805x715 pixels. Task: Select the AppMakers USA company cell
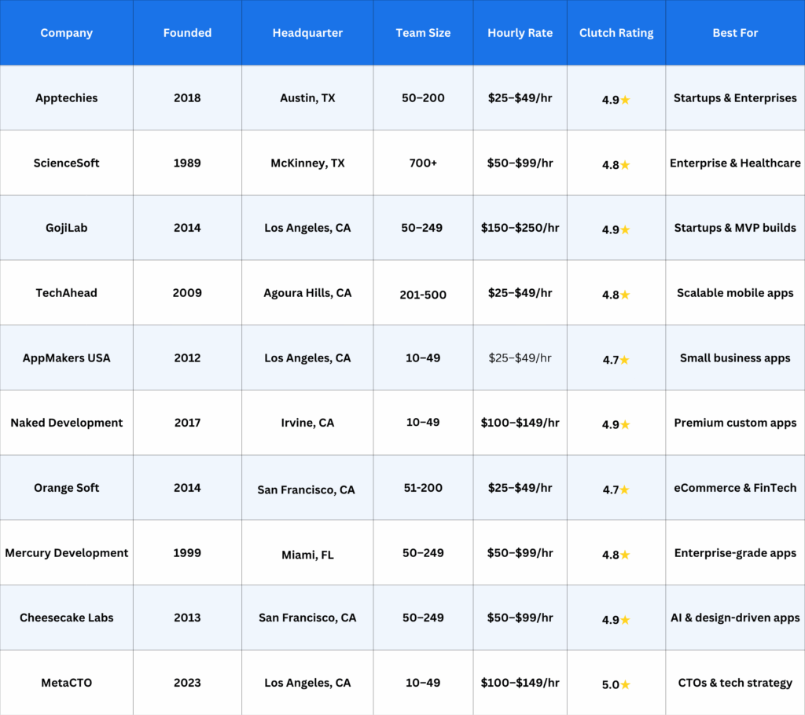tap(66, 357)
